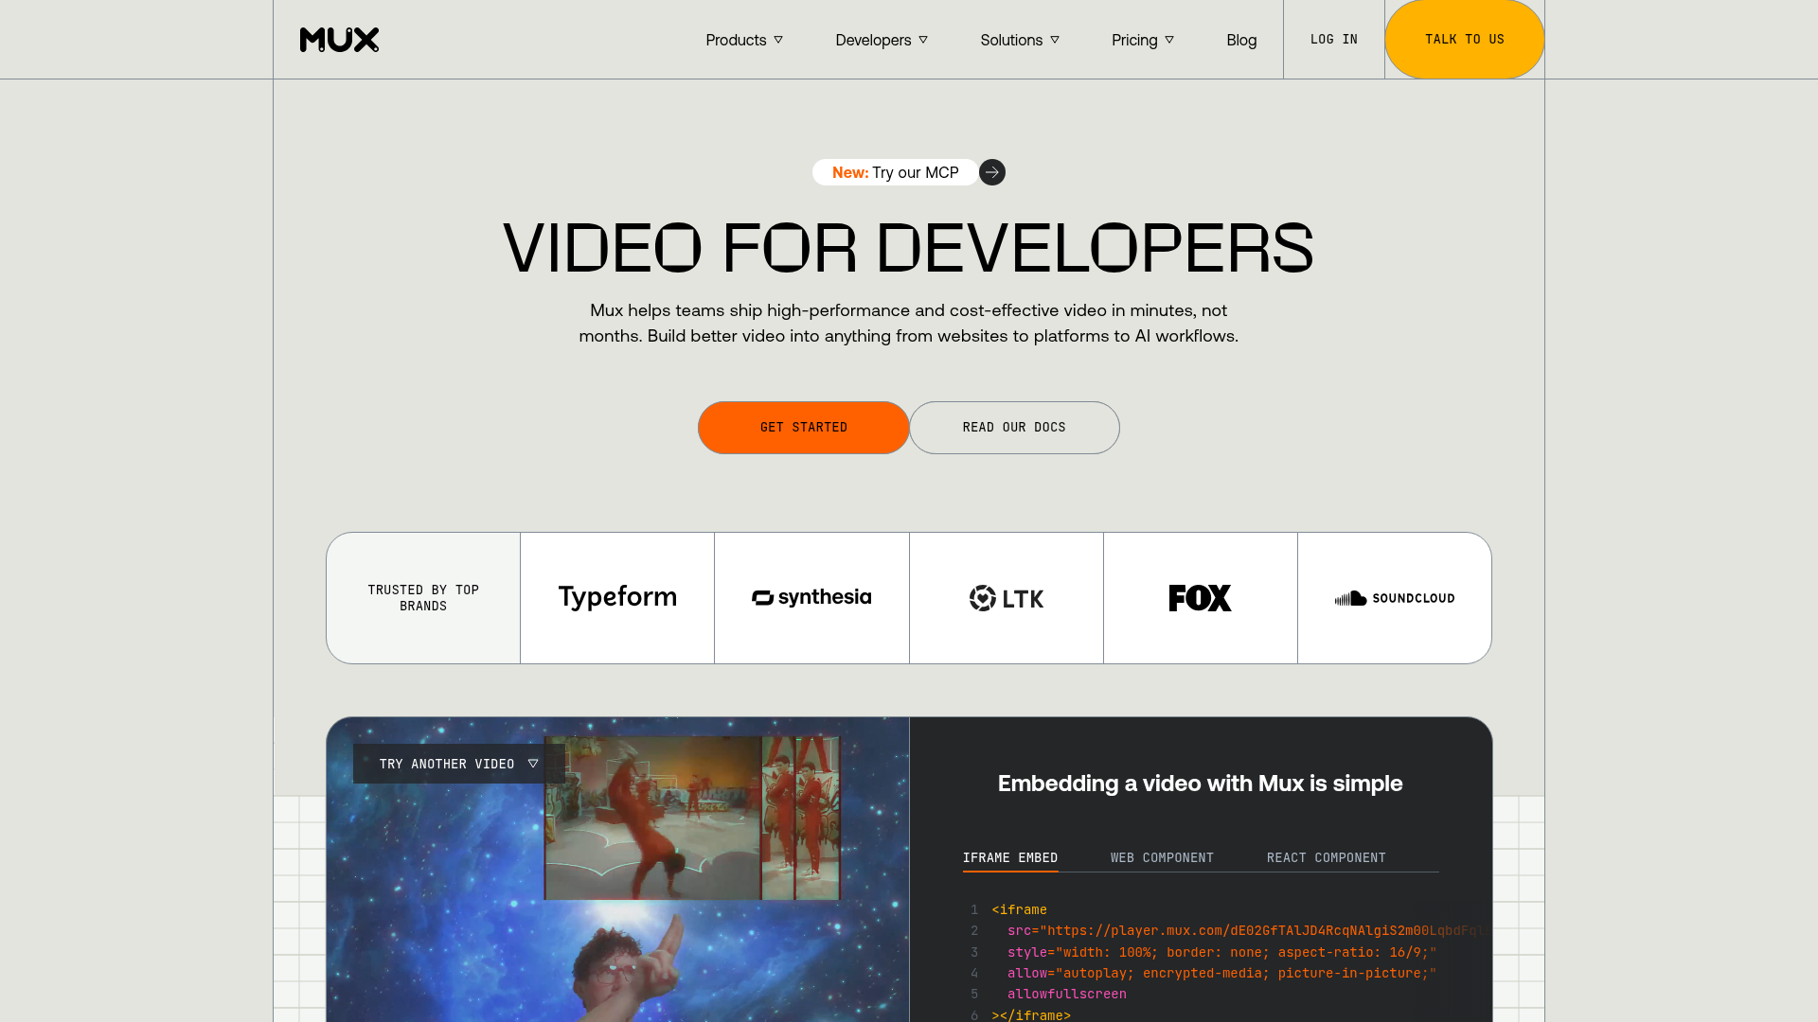The width and height of the screenshot is (1818, 1022).
Task: Open the Try Another Video selector
Action: point(458,764)
